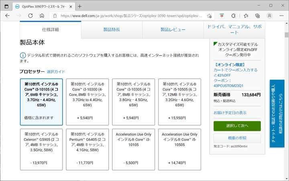Open the プロセッサー 選択ガイド link
The height and width of the screenshot is (181, 289).
(x=56, y=71)
